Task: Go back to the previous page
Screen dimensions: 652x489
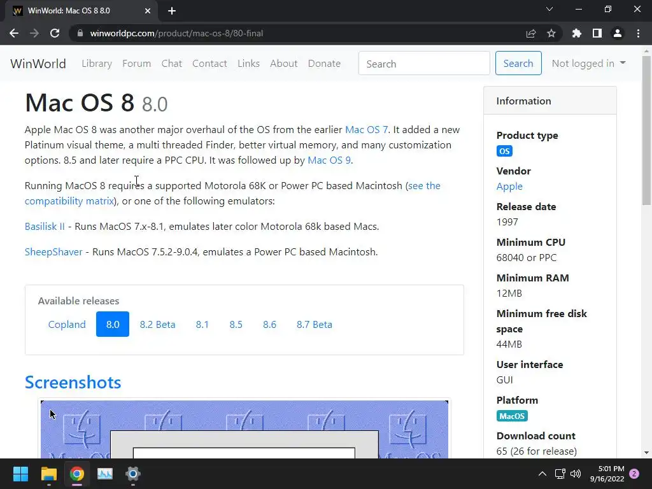Action: 14,33
